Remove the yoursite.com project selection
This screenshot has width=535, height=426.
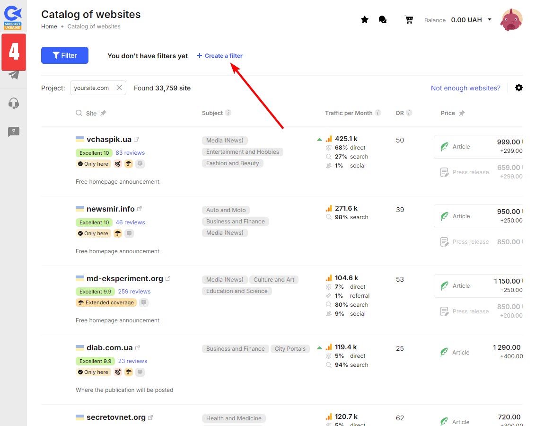pos(119,88)
